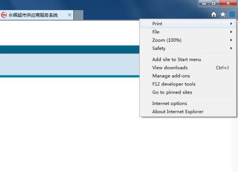This screenshot has width=238, height=172.
Task: Open the Home icon in the toolbar
Action: [x=214, y=15]
